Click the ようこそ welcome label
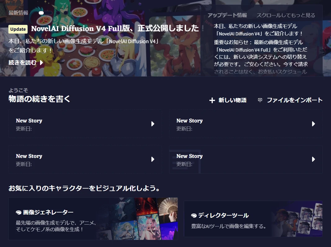This screenshot has width=331, height=247. [18, 90]
